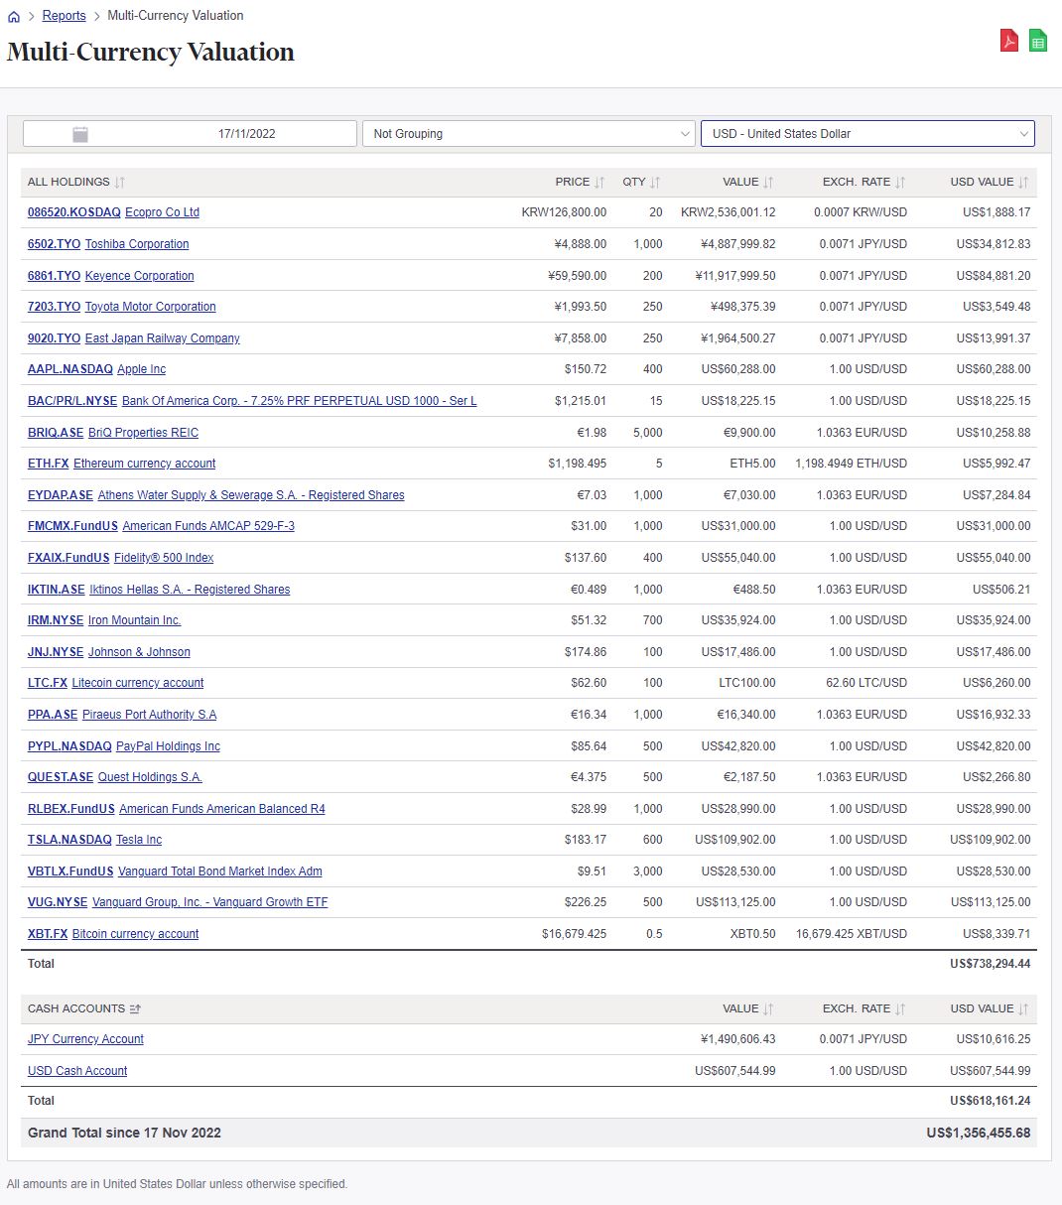Open Iktinos Hellas S.A. holding
1062x1205 pixels.
[x=190, y=590]
